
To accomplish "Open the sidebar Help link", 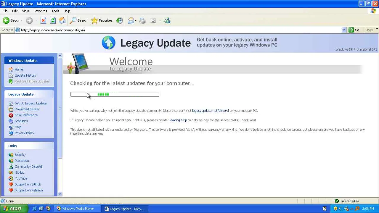I will coord(18,127).
